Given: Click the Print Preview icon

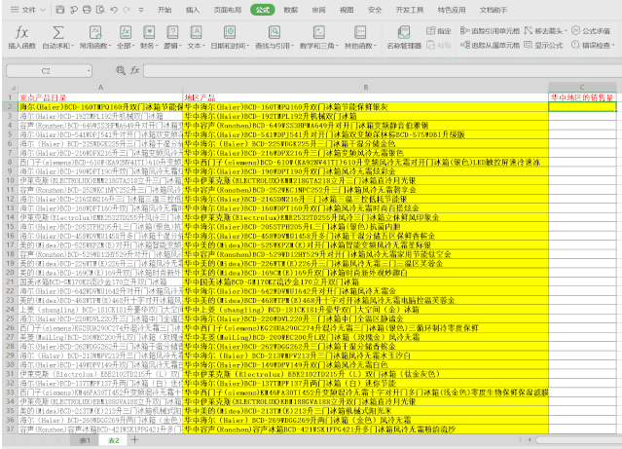Looking at the screenshot, I should (101, 10).
